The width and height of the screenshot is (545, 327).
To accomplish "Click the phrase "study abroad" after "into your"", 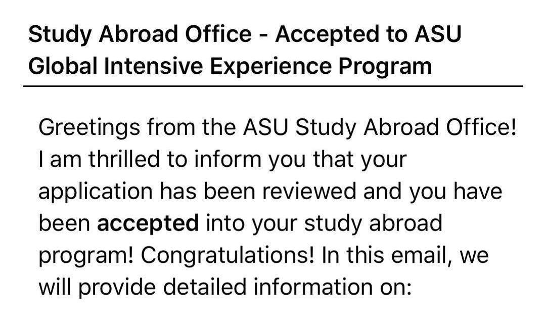I will point(373,224).
